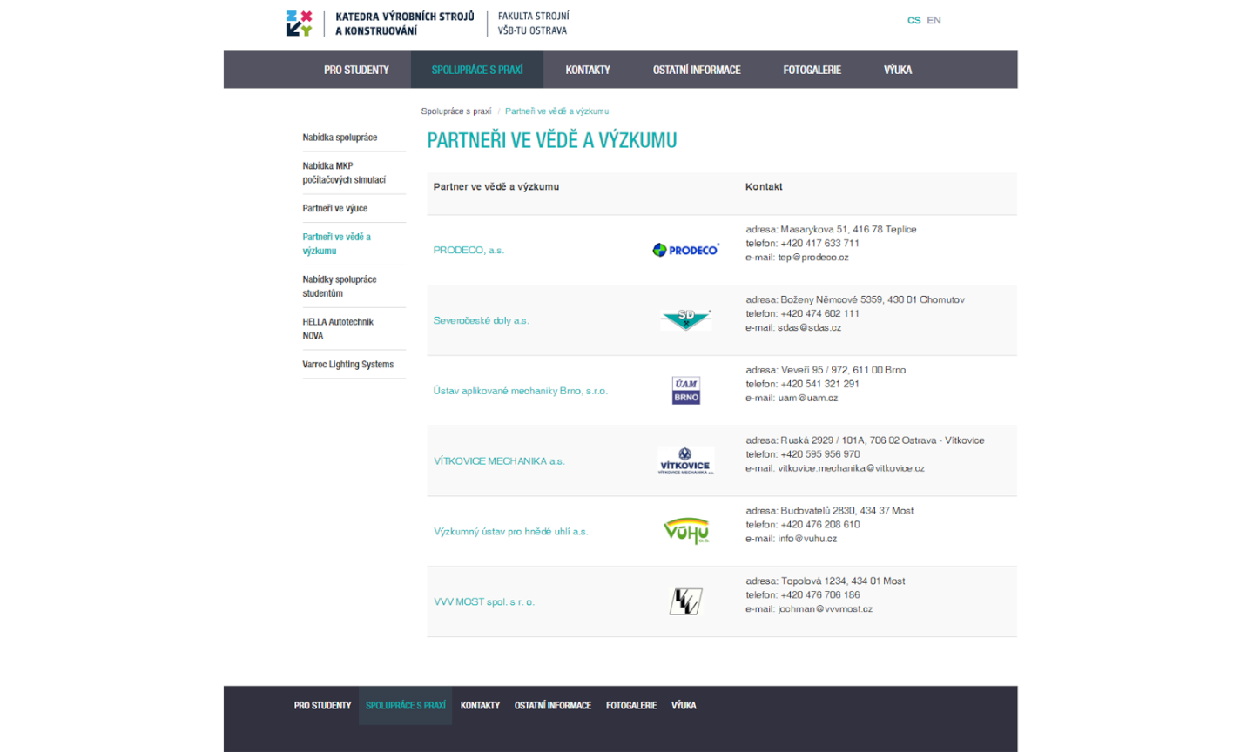Click e-mail jochman@vvvmost.cz

click(x=825, y=609)
